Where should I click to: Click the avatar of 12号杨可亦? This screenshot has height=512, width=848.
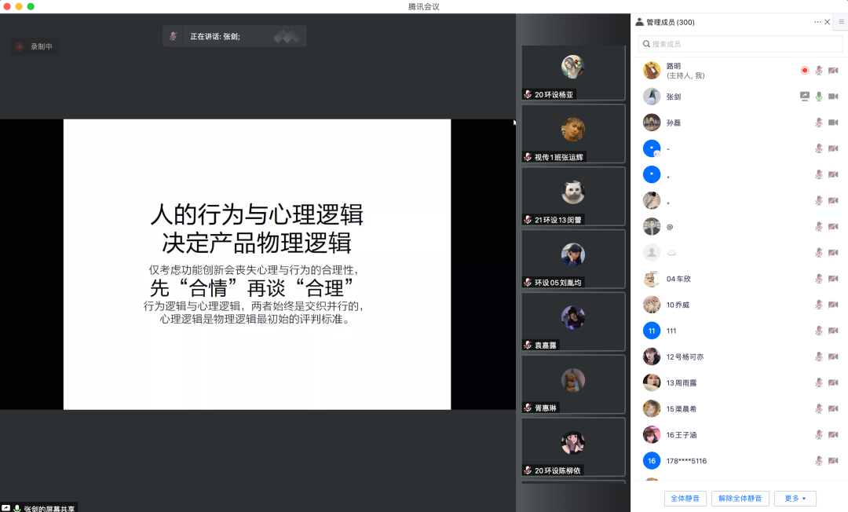(x=651, y=357)
